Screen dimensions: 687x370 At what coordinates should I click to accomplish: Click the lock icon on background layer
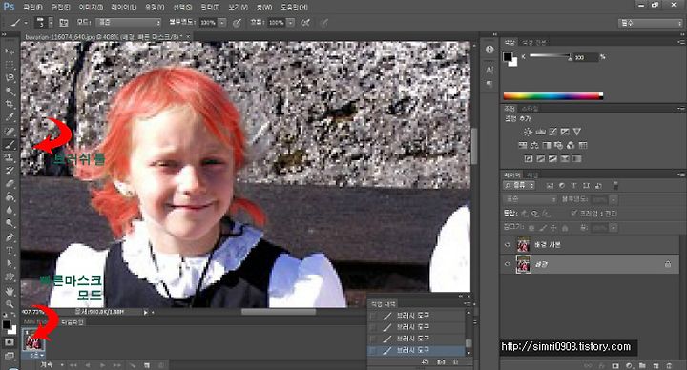[x=668, y=264]
